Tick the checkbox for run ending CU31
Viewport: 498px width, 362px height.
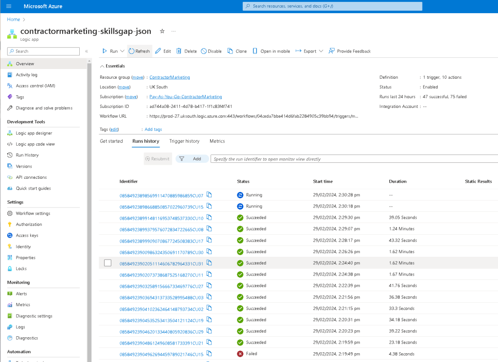pyautogui.click(x=107, y=263)
